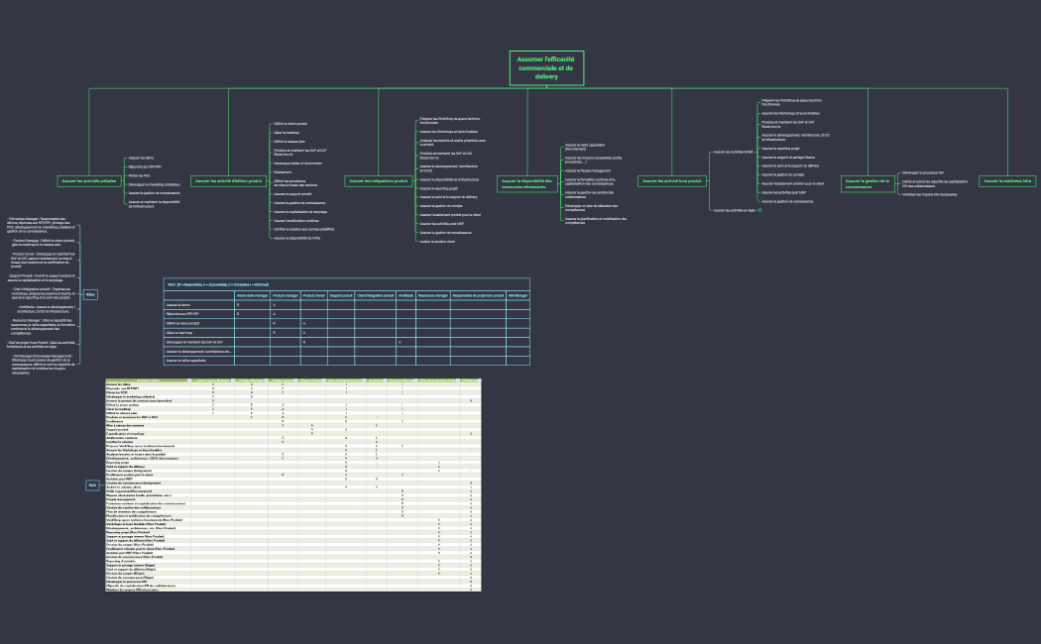
Task: Click 'Product manager' column header in RACI table
Action: coord(286,294)
